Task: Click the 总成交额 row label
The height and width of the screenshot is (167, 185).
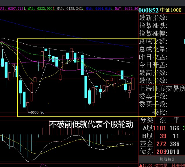Action: tap(153, 41)
